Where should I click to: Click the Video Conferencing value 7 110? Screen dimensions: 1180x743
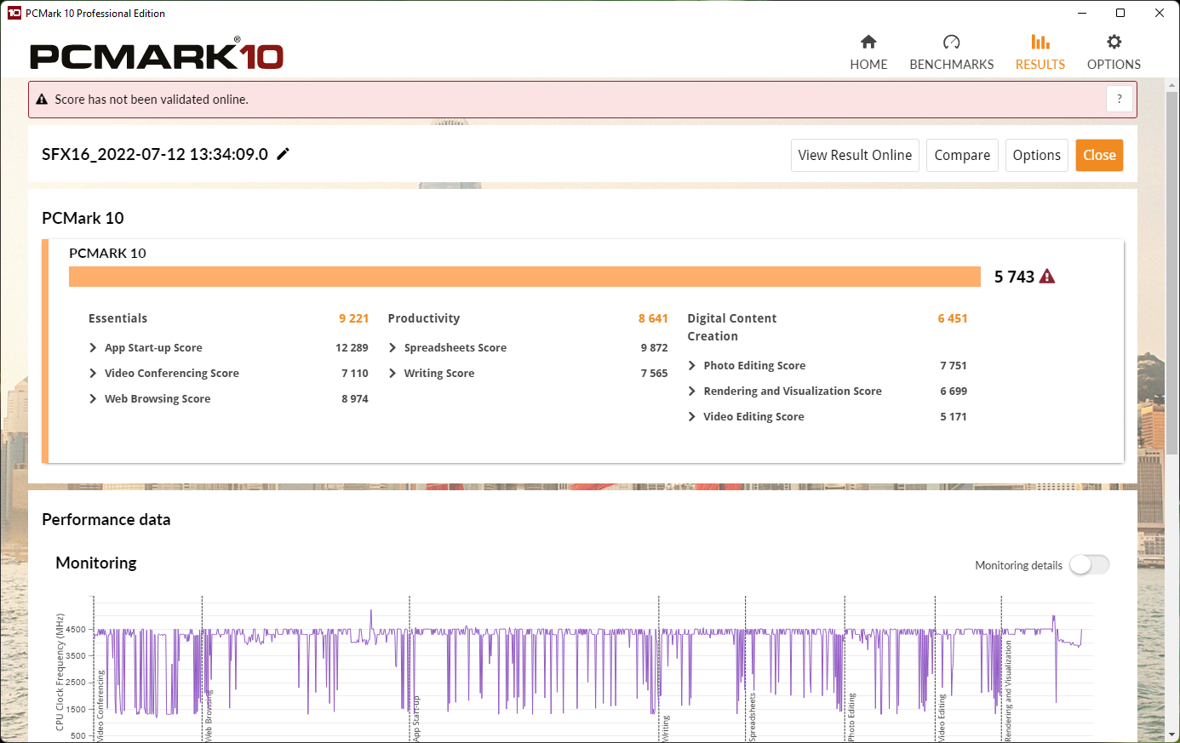[355, 374]
